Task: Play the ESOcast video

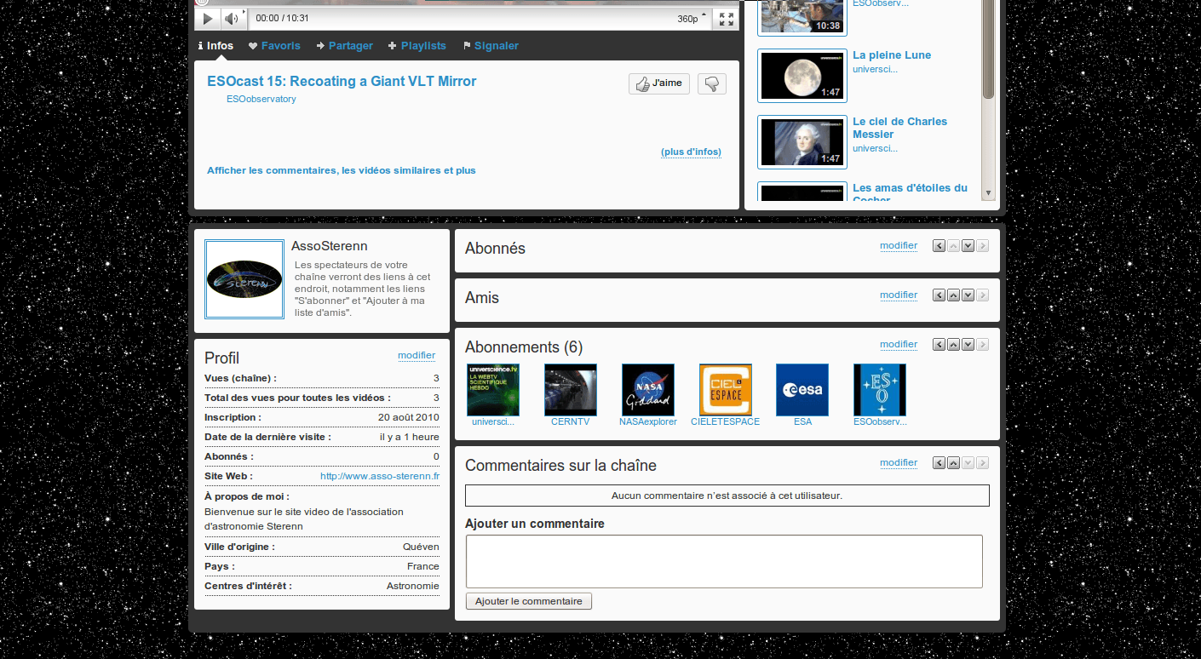Action: click(208, 19)
